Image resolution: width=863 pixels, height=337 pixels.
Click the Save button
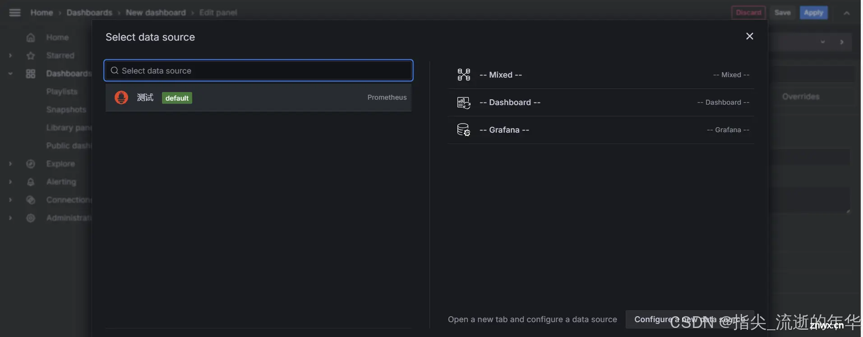pos(783,13)
